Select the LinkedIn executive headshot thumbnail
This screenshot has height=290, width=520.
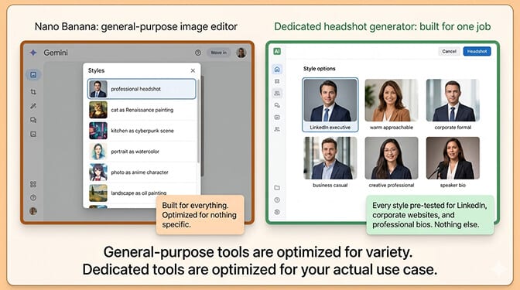pos(330,104)
